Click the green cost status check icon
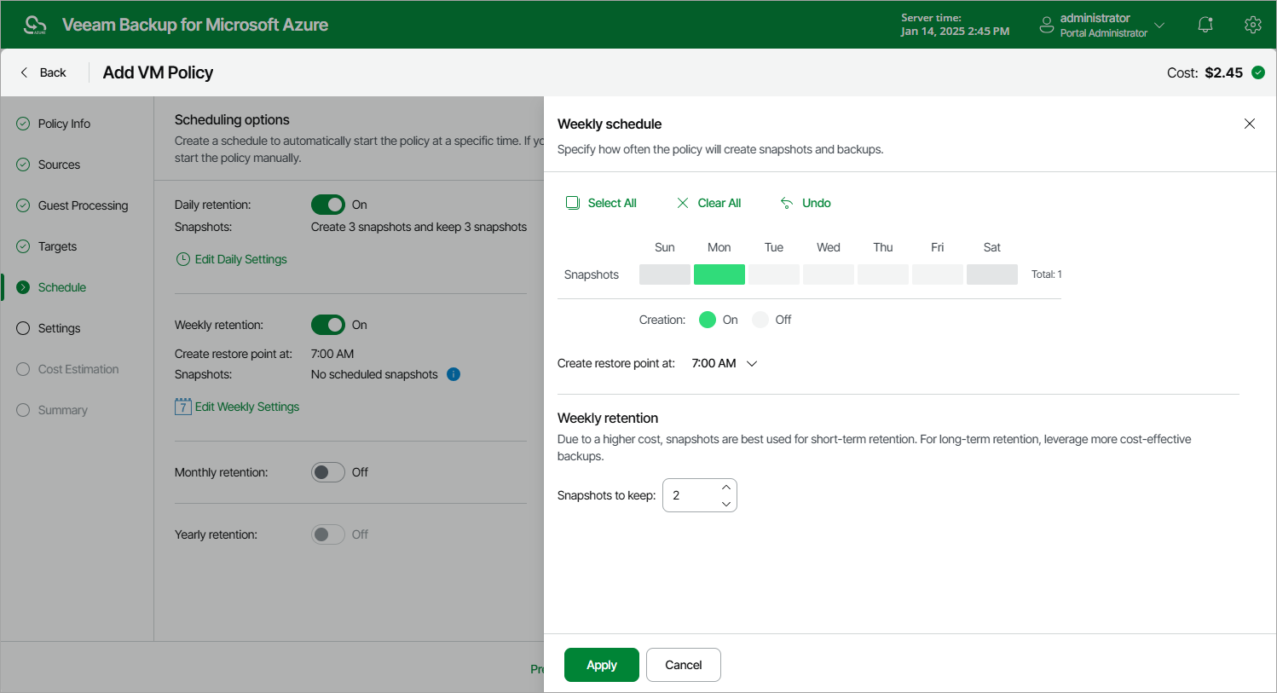Viewport: 1277px width, 693px height. click(x=1258, y=72)
